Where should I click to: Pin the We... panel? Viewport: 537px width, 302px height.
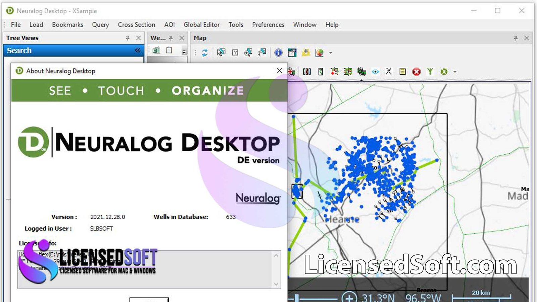tap(171, 38)
